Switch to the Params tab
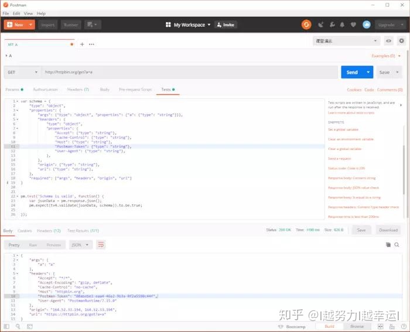Screen dimensions: 410x332 (14, 90)
